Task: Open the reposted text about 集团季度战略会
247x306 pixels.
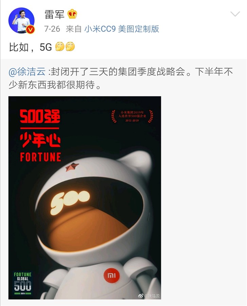Action: tap(120, 78)
